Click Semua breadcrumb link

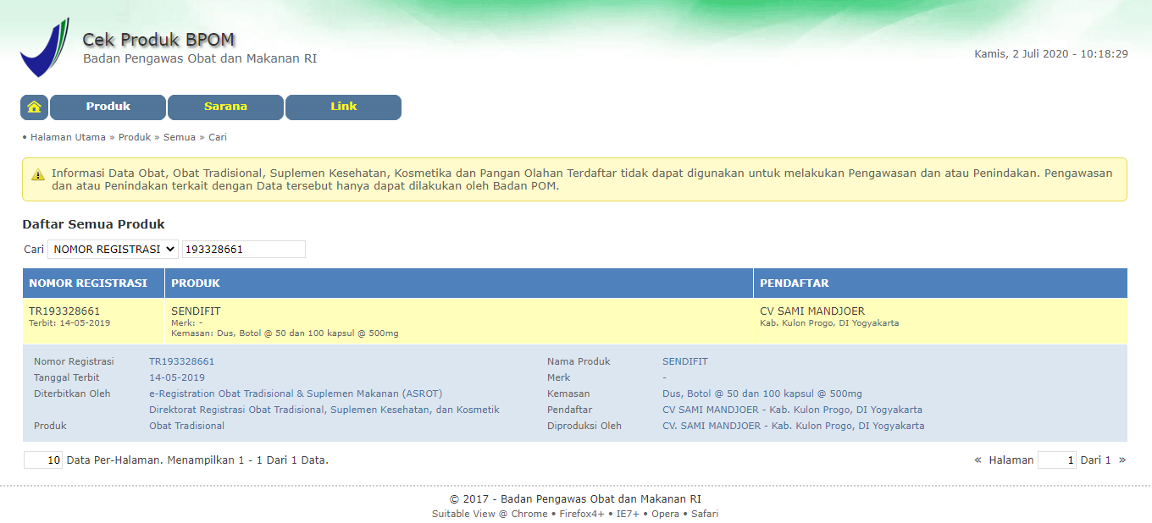click(x=180, y=137)
